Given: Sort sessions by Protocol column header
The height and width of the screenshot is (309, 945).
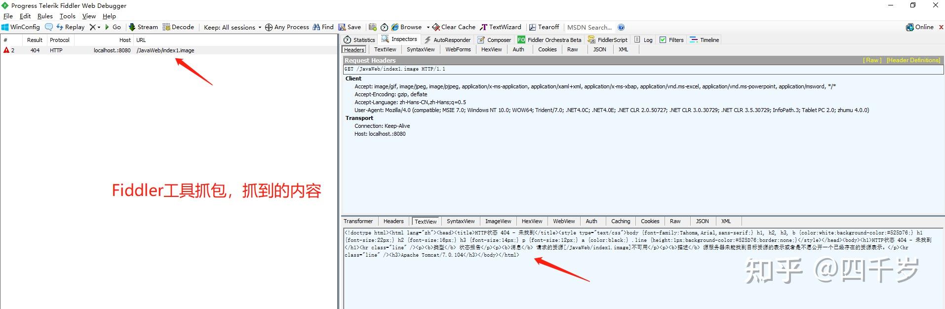Looking at the screenshot, I should pyautogui.click(x=60, y=40).
